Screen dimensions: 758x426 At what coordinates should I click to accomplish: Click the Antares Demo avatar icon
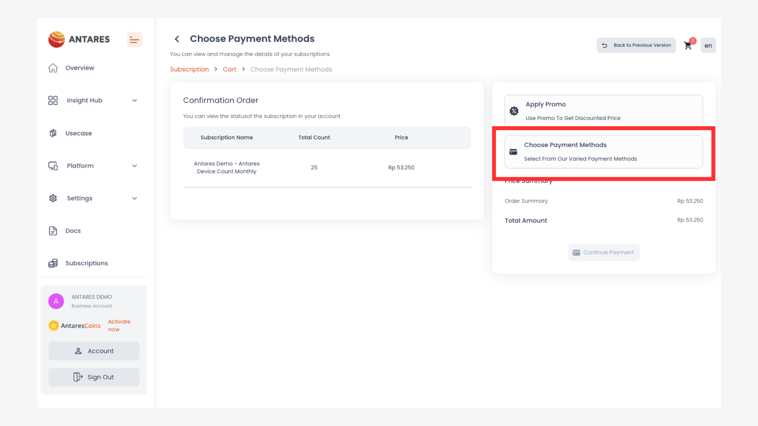pyautogui.click(x=56, y=301)
